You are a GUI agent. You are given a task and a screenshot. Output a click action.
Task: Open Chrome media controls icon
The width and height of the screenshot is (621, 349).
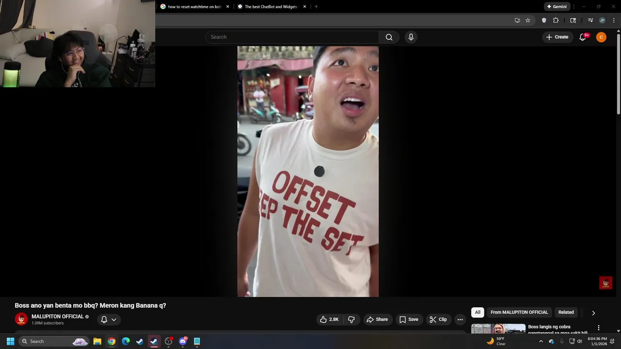point(590,20)
